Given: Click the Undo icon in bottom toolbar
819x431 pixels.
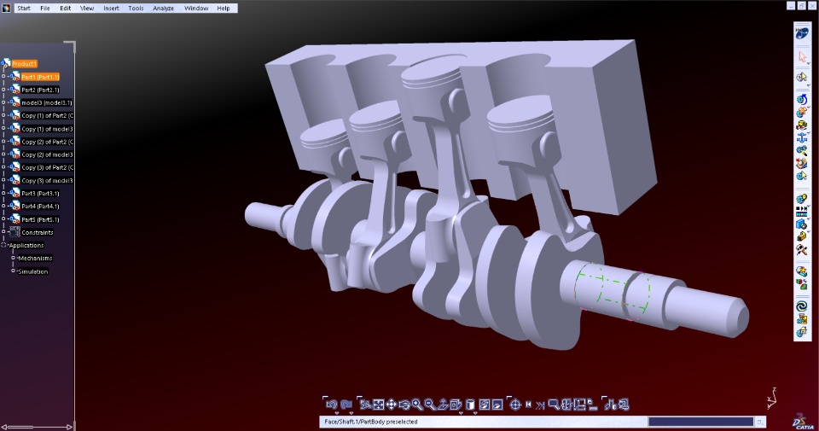Looking at the screenshot, I should [332, 405].
